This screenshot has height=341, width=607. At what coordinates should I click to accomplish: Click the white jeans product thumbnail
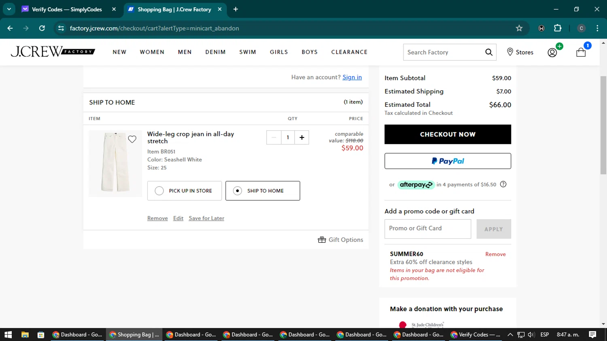115,163
